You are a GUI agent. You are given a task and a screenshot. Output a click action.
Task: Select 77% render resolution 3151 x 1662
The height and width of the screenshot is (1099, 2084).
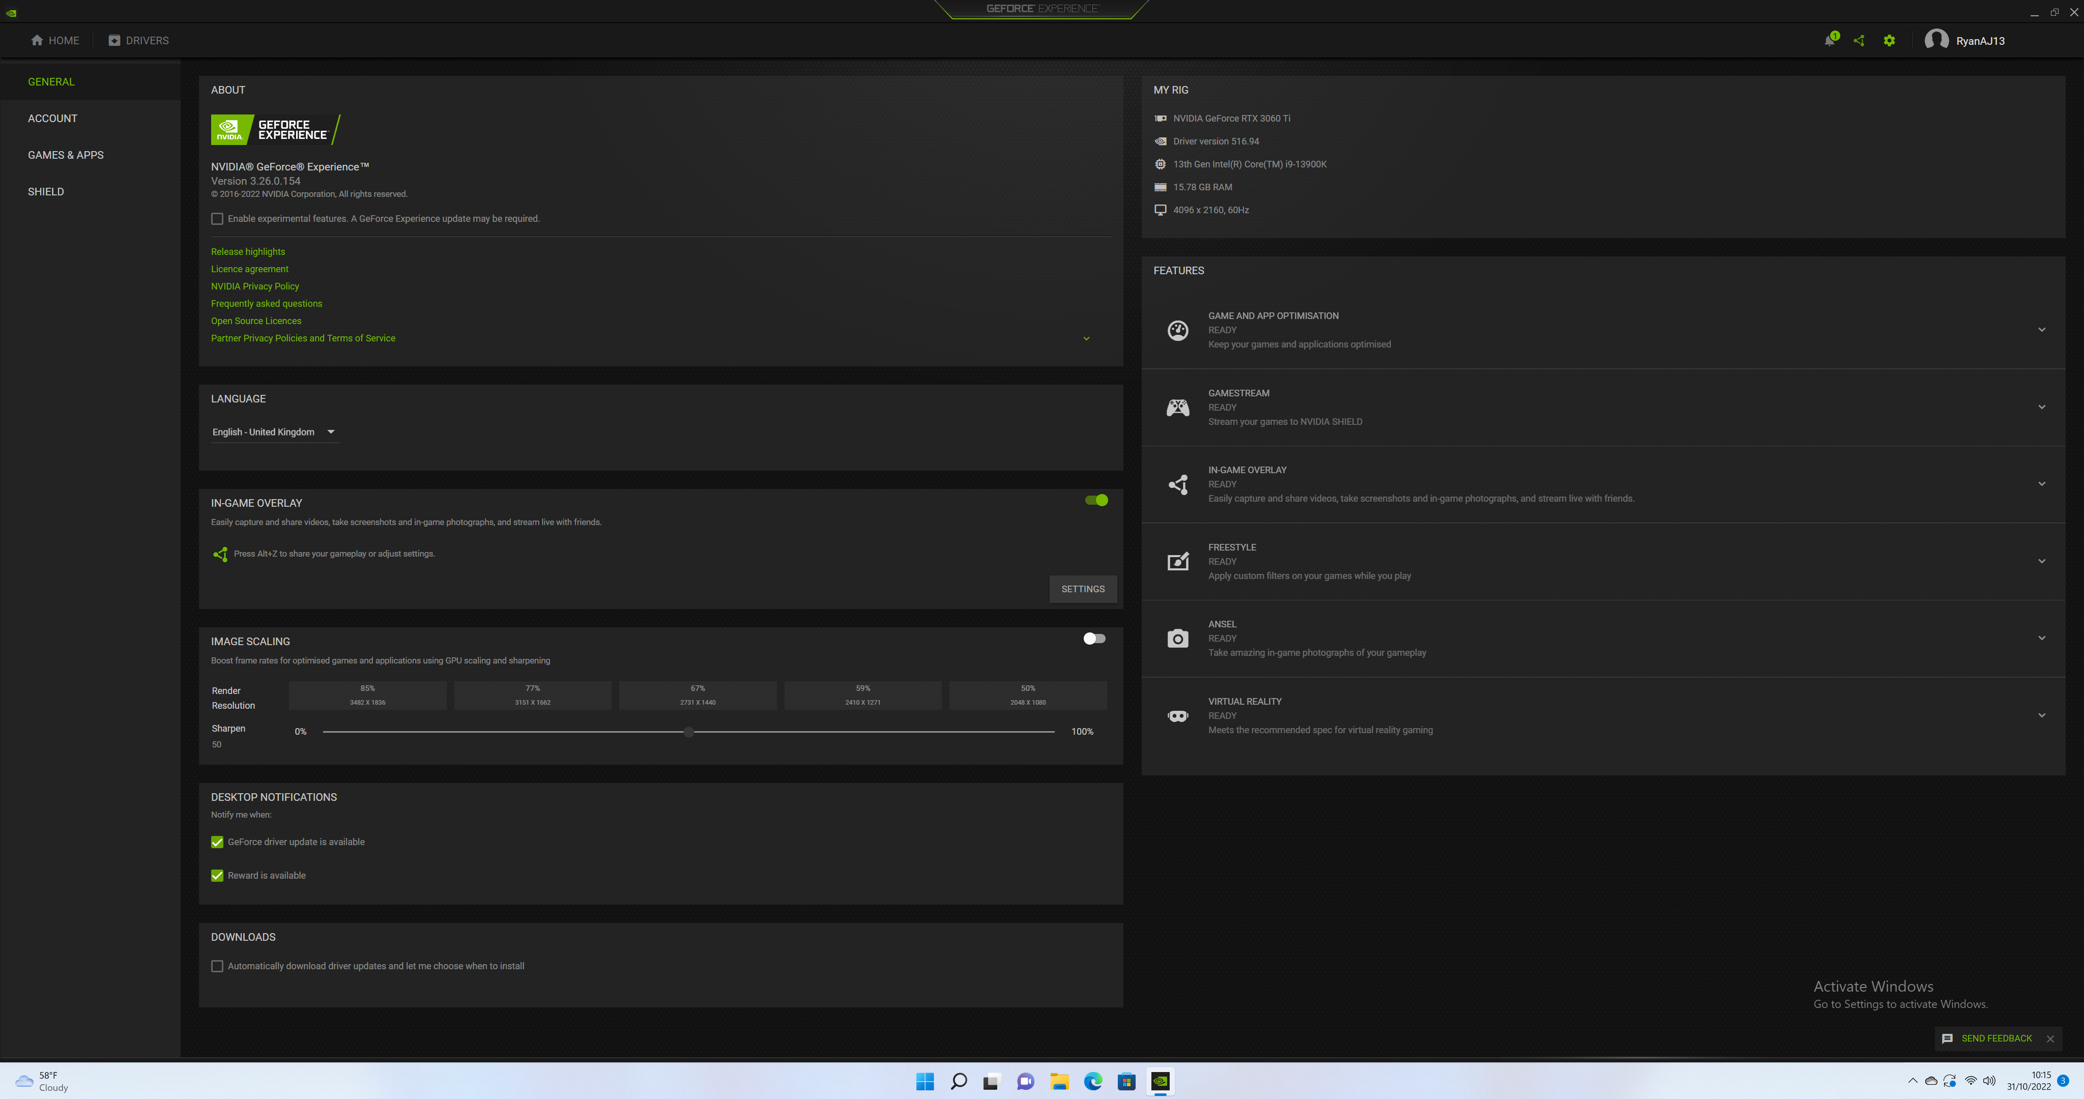tap(532, 695)
